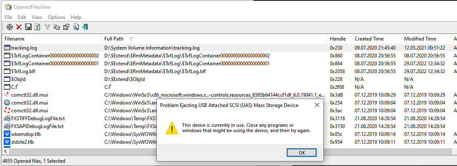Select the tracking.log row
Image resolution: width=457 pixels, height=166 pixels.
228,47
